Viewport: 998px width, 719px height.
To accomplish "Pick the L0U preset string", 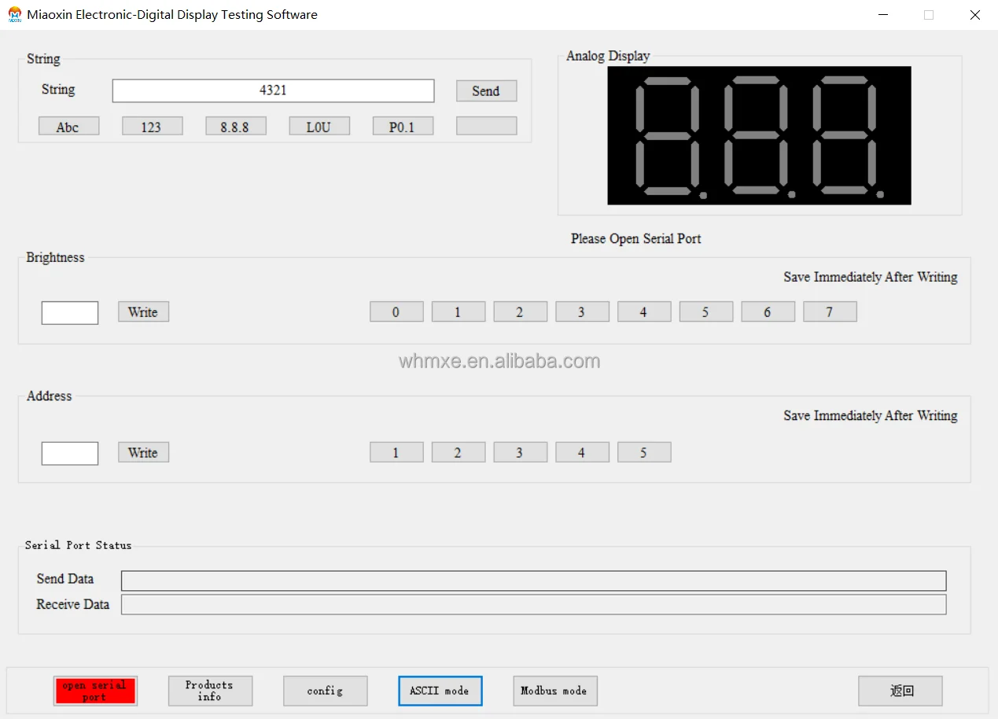I will tap(319, 127).
